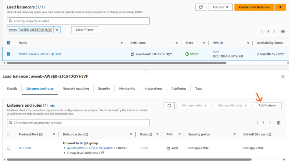This screenshot has height=161, width=289.
Task: Click the split panel resize handle
Action: (146, 71)
